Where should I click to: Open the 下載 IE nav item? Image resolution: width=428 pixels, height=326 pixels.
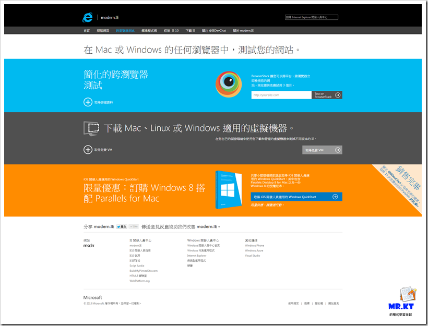pyautogui.click(x=191, y=31)
